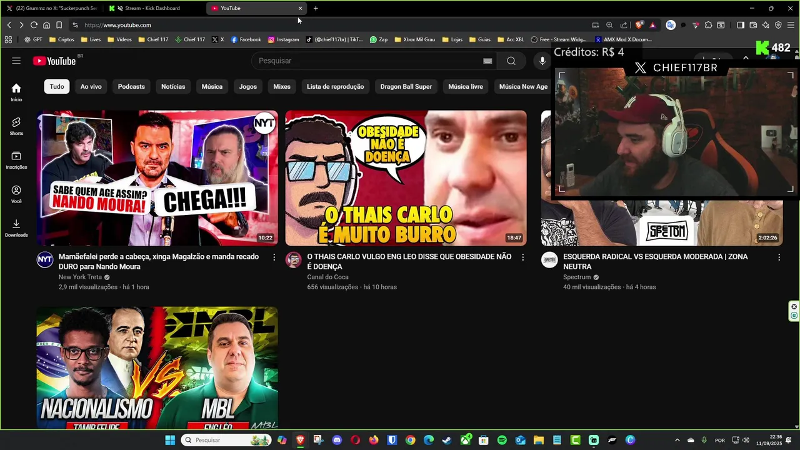The height and width of the screenshot is (450, 800).
Task: Open Leo AI sparkle icon
Action: tap(766, 25)
